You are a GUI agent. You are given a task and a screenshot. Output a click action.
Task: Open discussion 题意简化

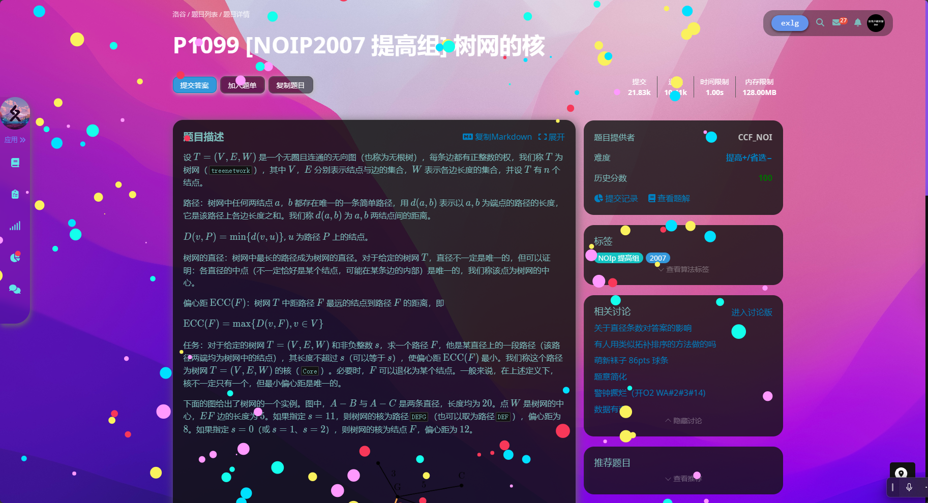click(610, 377)
